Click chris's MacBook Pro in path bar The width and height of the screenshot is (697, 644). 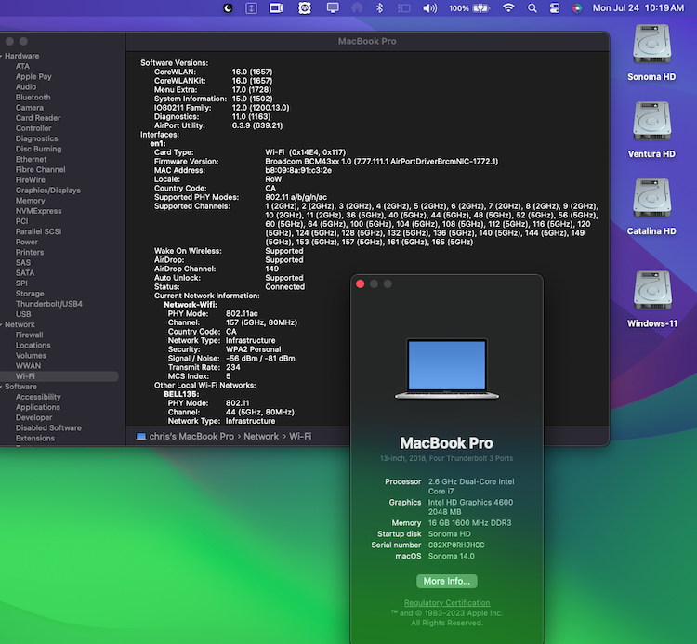191,437
